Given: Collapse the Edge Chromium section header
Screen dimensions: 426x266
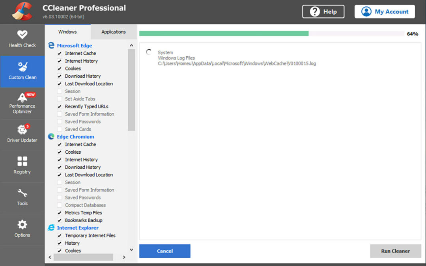Looking at the screenshot, I should 75,137.
